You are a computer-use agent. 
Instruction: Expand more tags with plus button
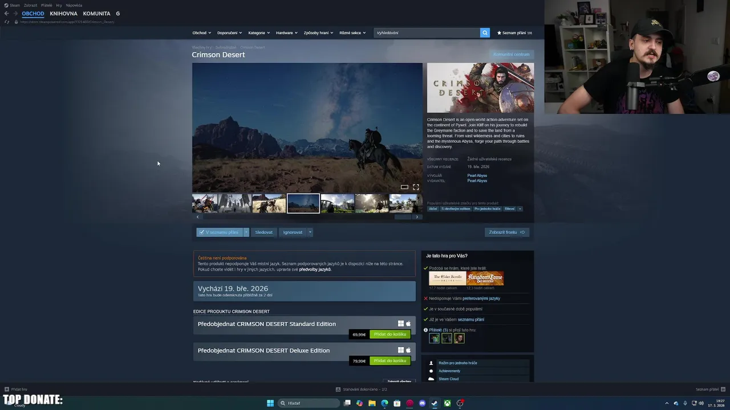520,209
